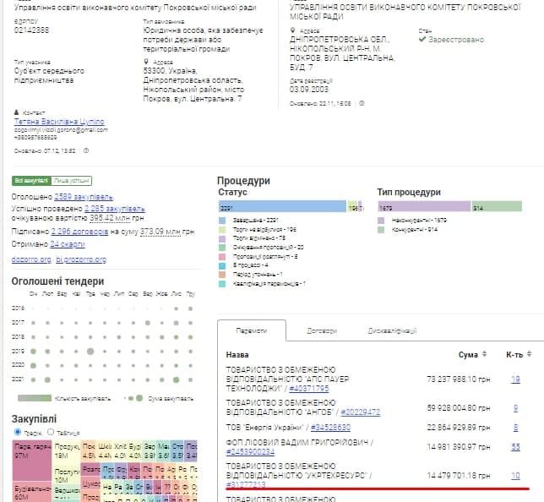Switch to the Перемоги tab

pos(252,331)
